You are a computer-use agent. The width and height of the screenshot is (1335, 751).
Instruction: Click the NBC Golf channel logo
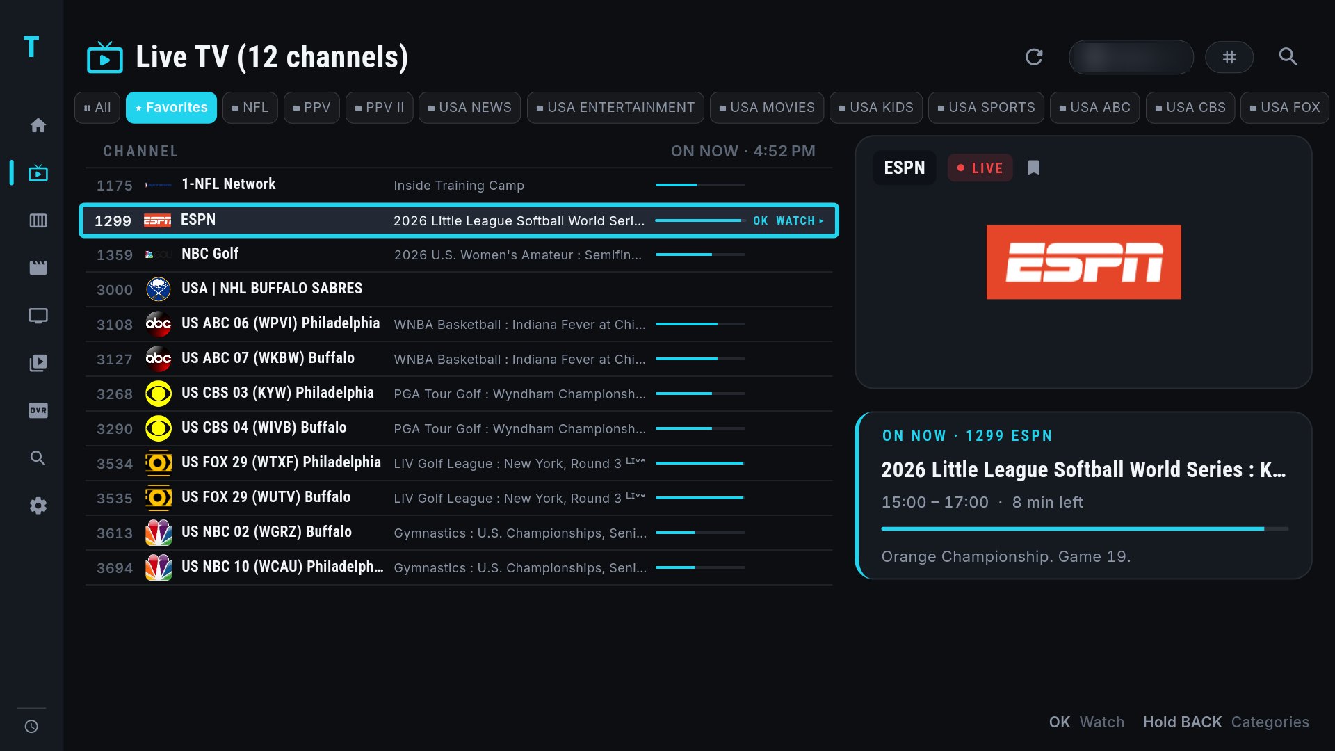159,255
